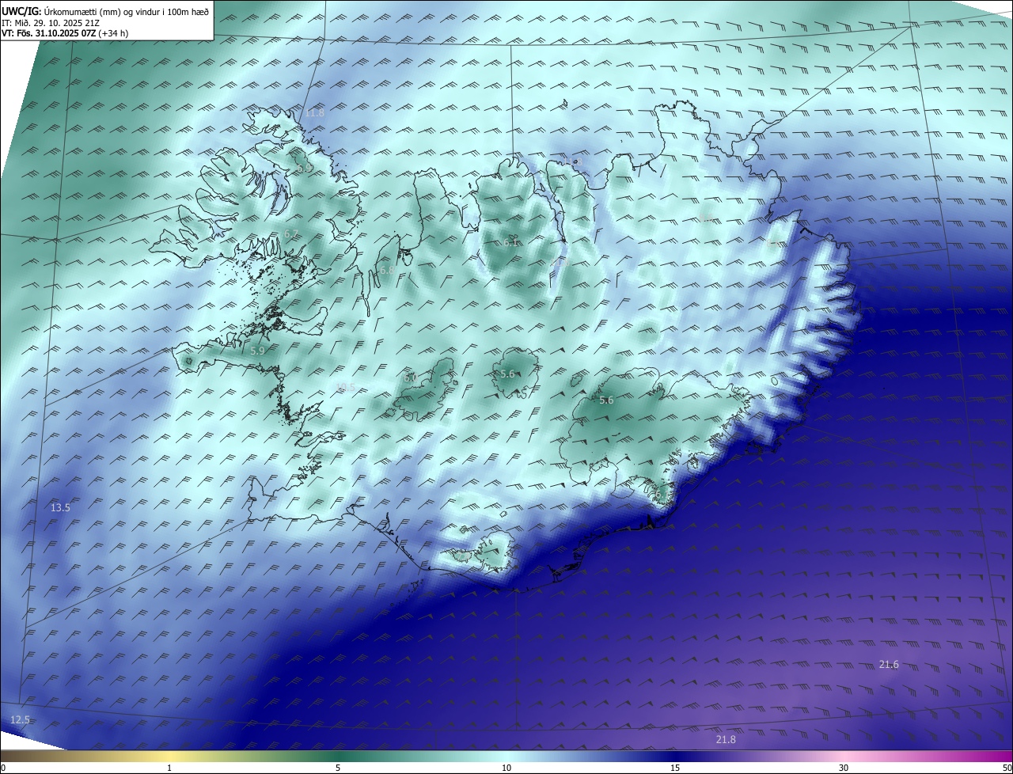Click the 6.1 value label
This screenshot has width=1013, height=774.
click(510, 242)
